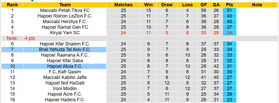Open F.C. Kafr Qasim team link
The image size is (279, 103).
click(65, 72)
